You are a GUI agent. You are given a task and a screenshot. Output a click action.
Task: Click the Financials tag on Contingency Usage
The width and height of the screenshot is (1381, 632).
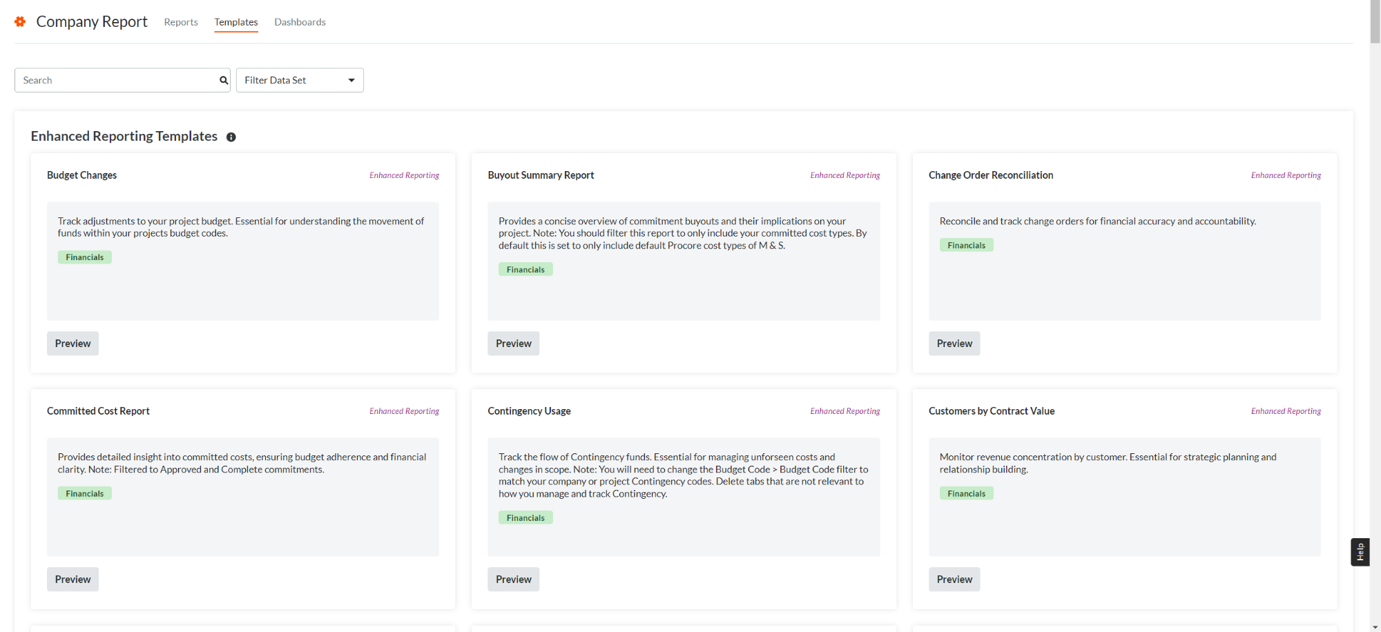tap(525, 517)
